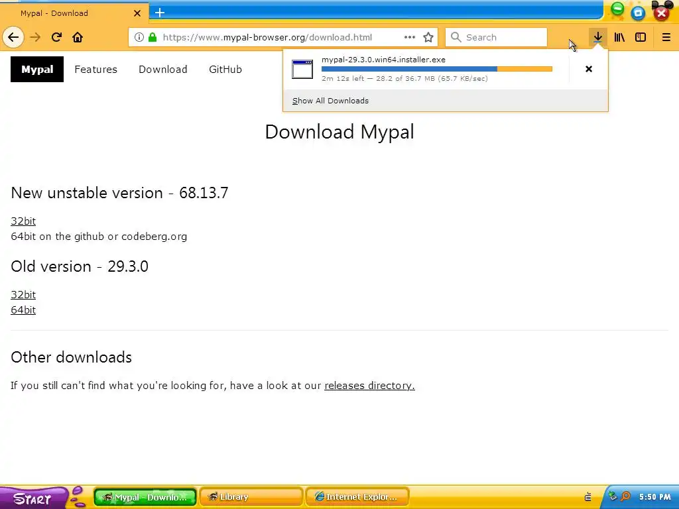Bookmark this page with the star
Image resolution: width=679 pixels, height=509 pixels.
click(x=428, y=37)
